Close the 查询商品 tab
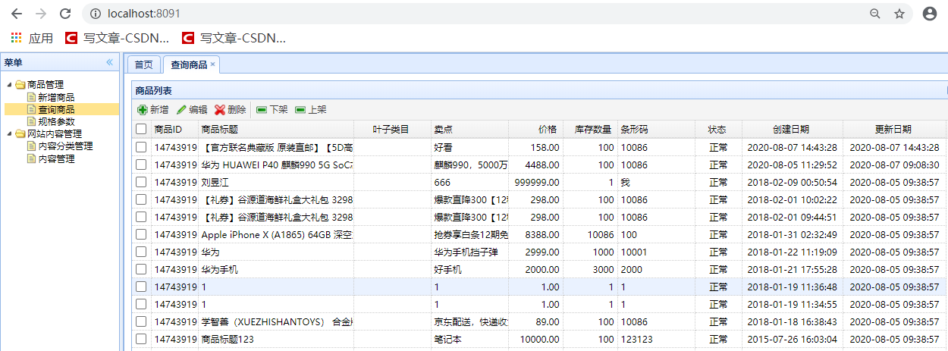The image size is (948, 351). [213, 64]
